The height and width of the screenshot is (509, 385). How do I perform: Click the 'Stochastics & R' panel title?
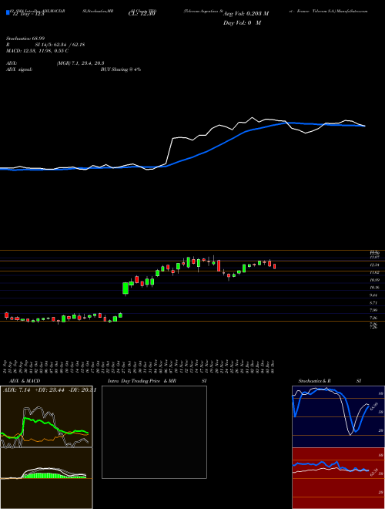click(x=314, y=381)
